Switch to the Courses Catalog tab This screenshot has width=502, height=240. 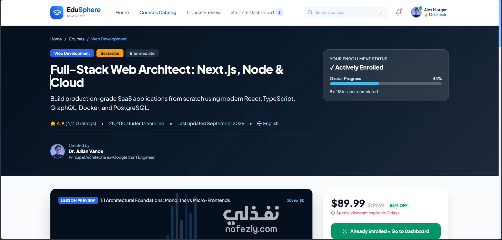point(158,12)
